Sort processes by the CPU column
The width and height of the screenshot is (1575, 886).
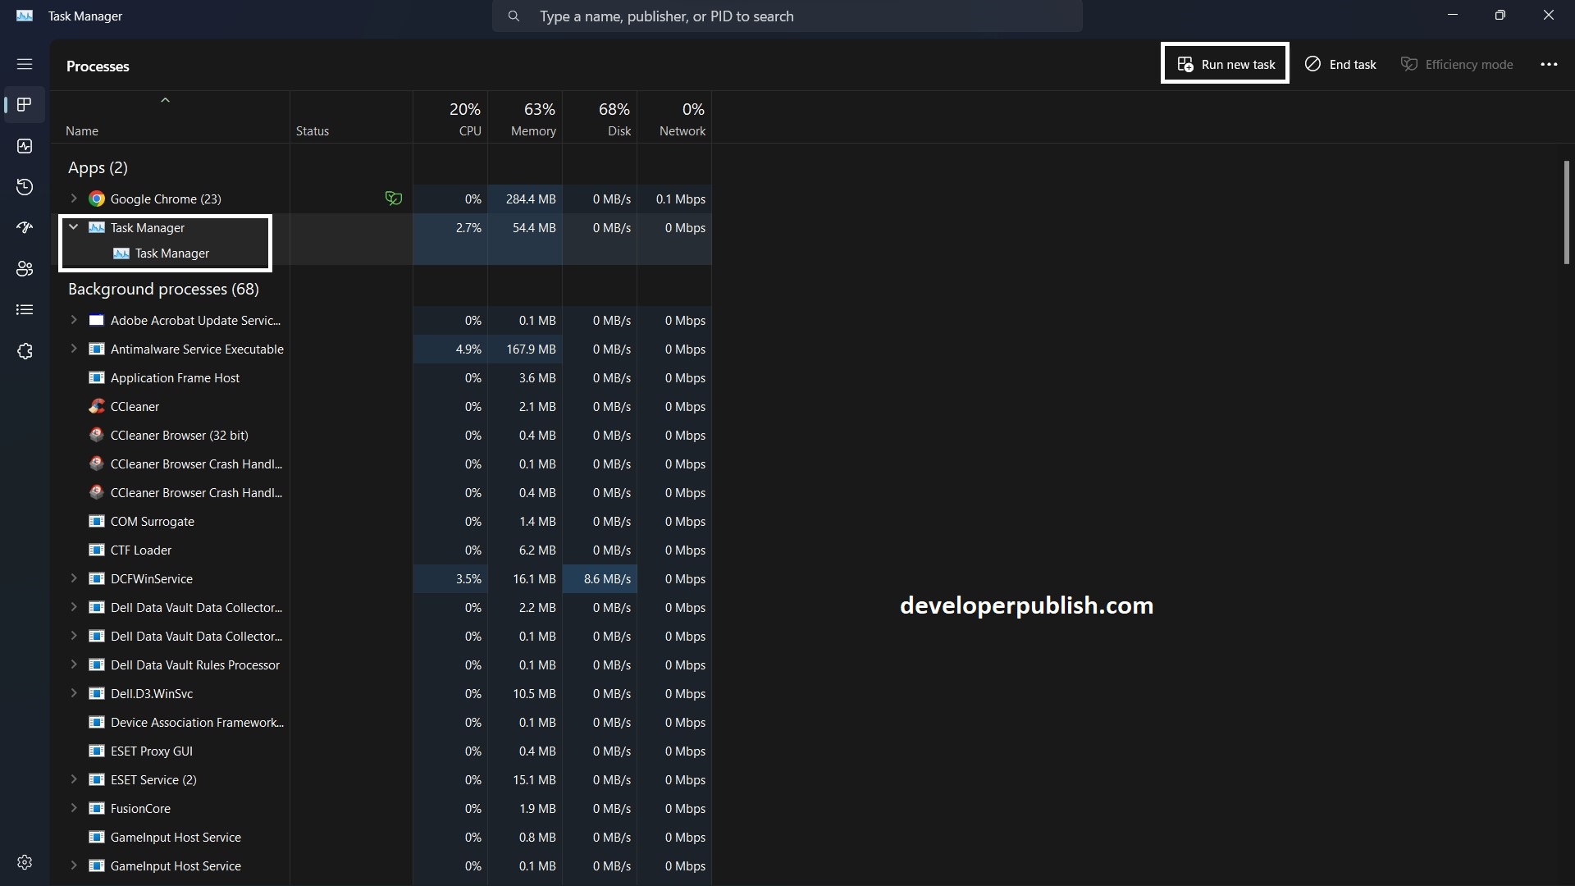tap(463, 119)
